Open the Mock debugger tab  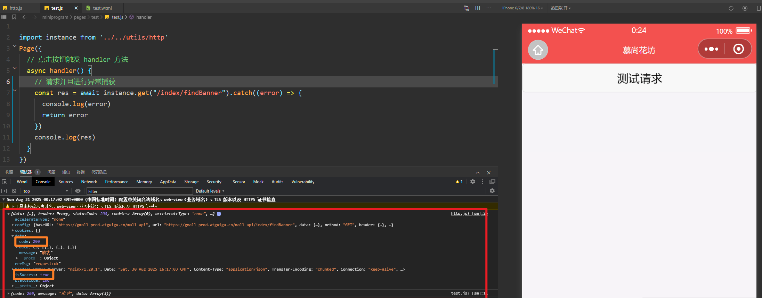[258, 181]
